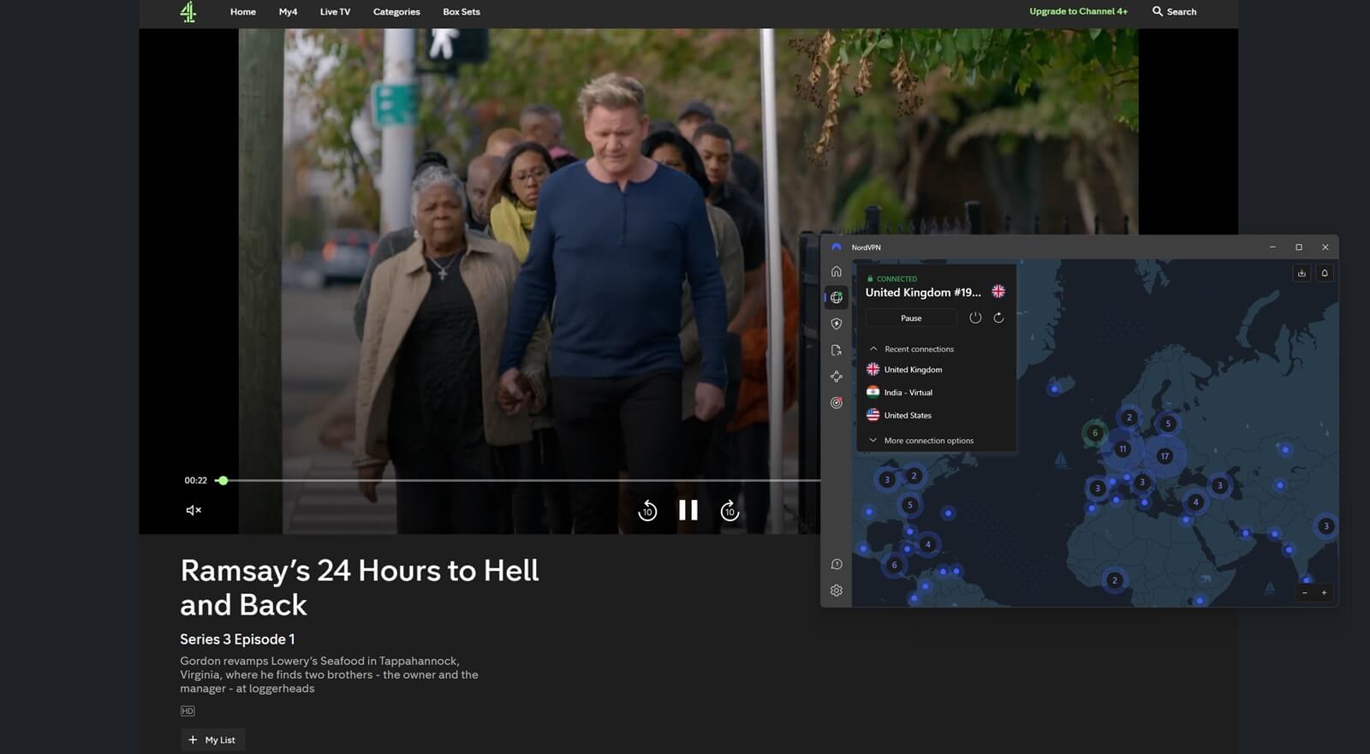Click the Series 3 Episode 1 text
The image size is (1370, 754).
pos(237,639)
